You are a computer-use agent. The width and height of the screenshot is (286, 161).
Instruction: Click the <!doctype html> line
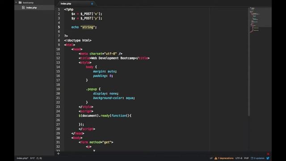tap(78, 40)
